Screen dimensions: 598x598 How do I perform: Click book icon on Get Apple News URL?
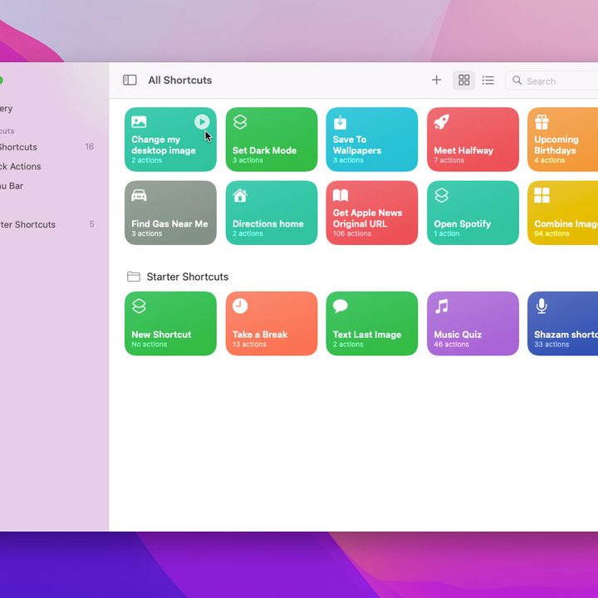coord(341,195)
